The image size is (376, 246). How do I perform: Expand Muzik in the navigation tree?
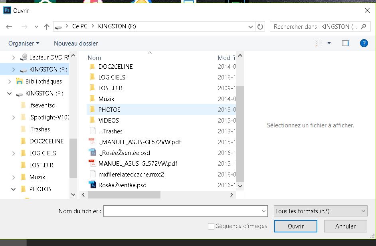pyautogui.click(x=14, y=177)
